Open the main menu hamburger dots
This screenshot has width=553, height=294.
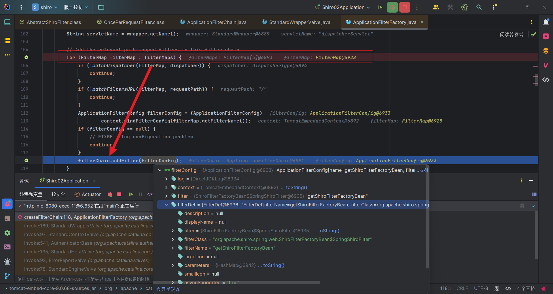tap(21, 7)
